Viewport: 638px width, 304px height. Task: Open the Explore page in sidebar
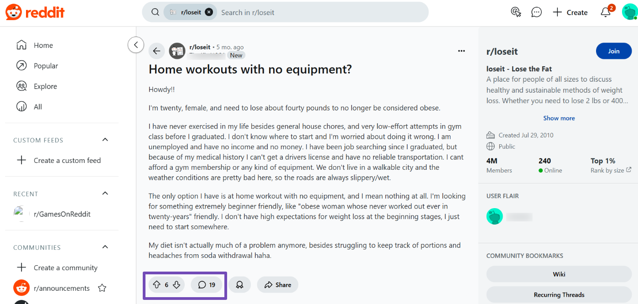click(x=45, y=86)
